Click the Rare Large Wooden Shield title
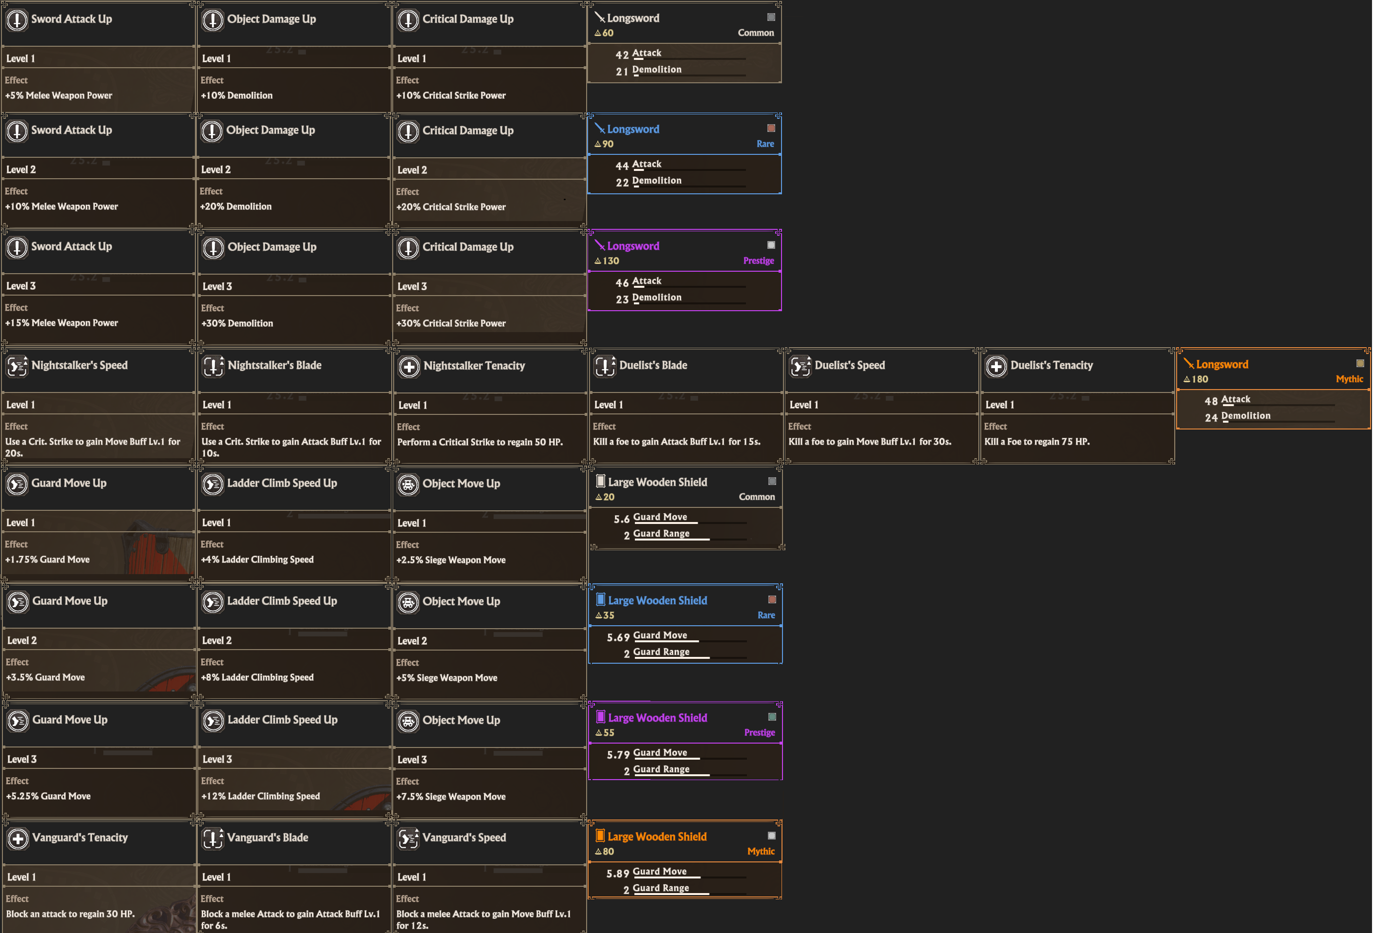This screenshot has width=1373, height=933. coord(658,600)
